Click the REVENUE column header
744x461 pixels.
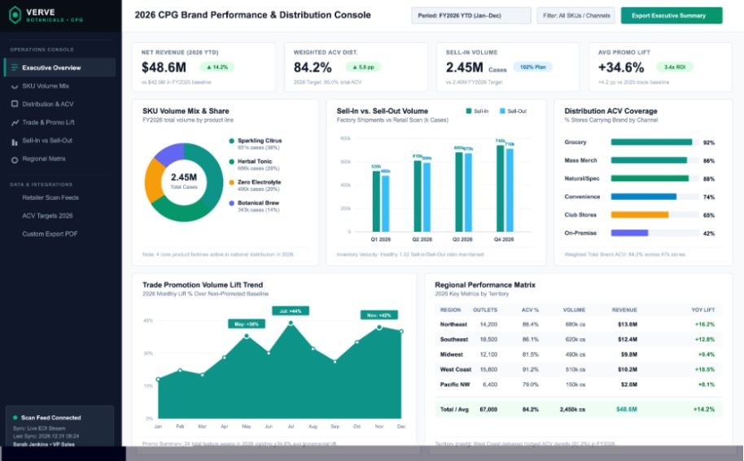pos(624,310)
